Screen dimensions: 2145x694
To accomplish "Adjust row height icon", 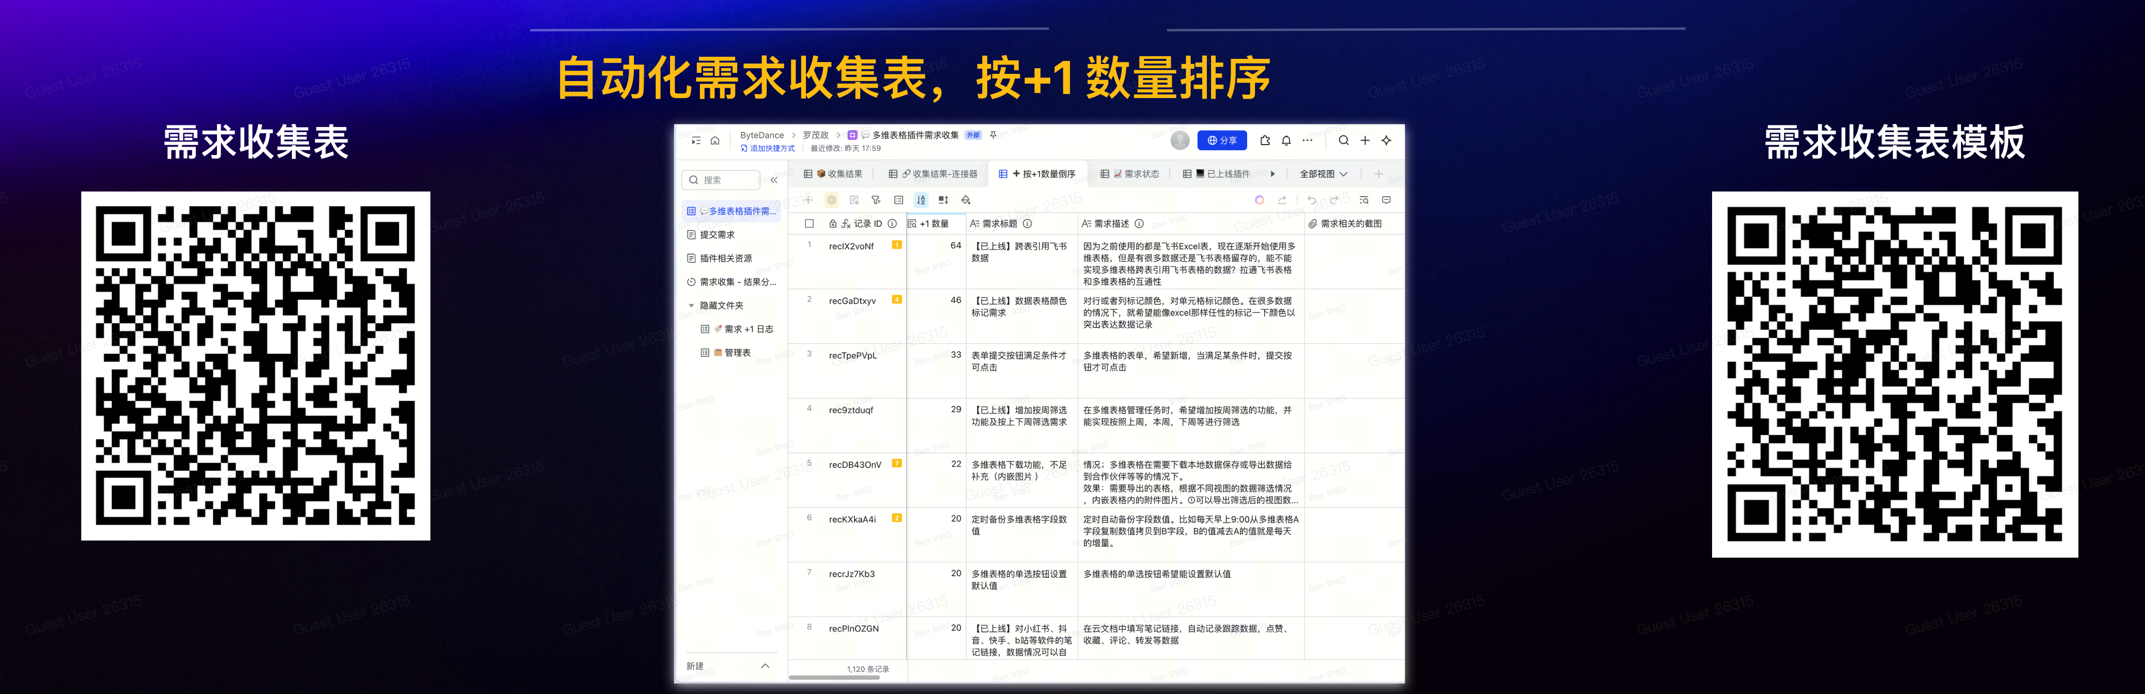I will click(x=943, y=200).
